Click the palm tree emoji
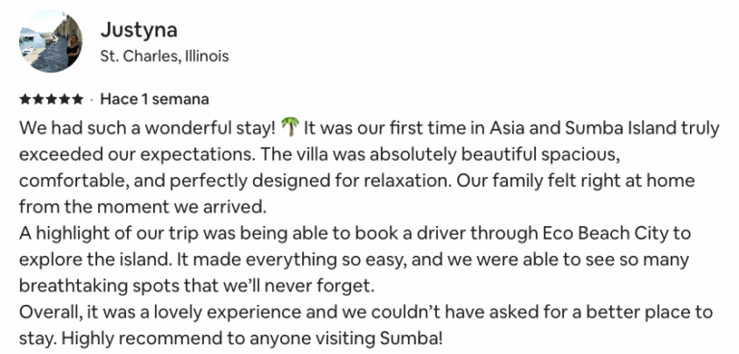This screenshot has width=739, height=354. coord(290,127)
